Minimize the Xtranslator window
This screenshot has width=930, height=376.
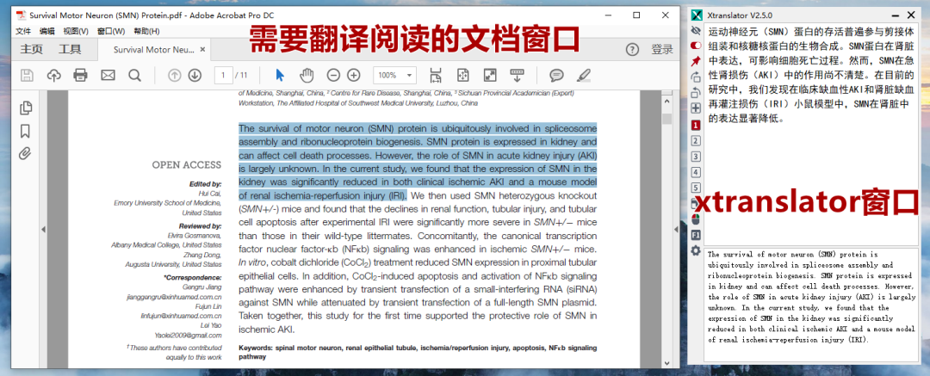[895, 15]
